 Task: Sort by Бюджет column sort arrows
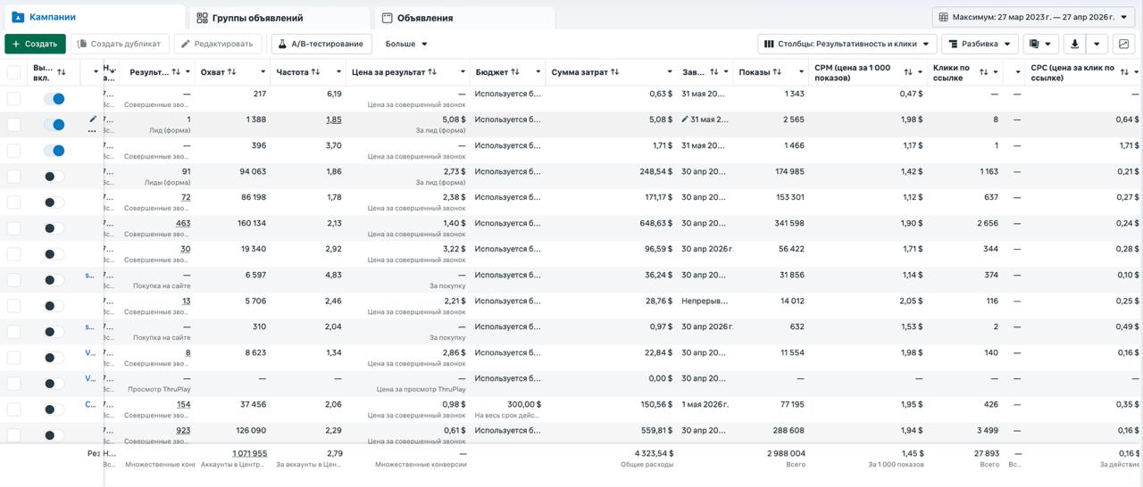pos(515,72)
